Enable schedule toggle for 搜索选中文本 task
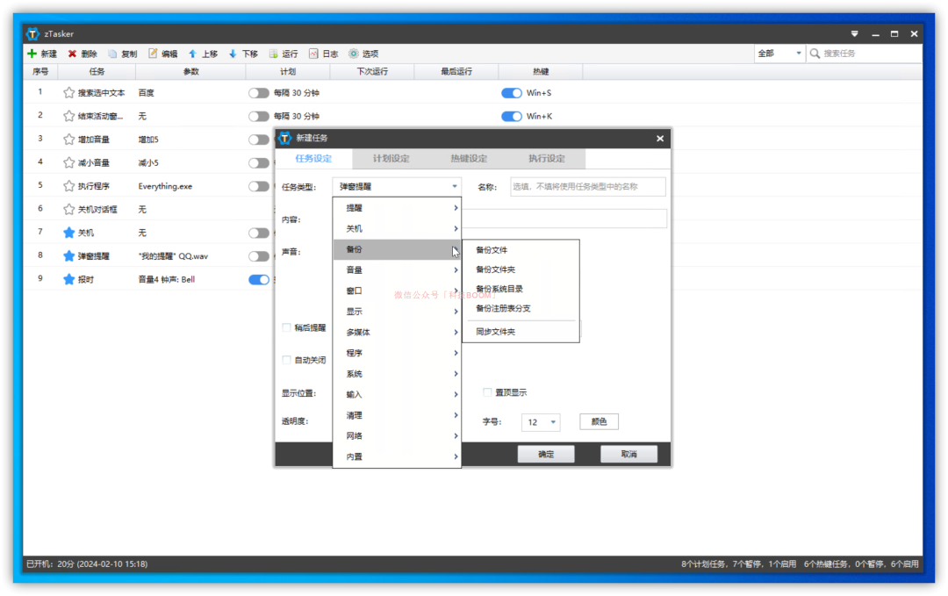 (258, 93)
